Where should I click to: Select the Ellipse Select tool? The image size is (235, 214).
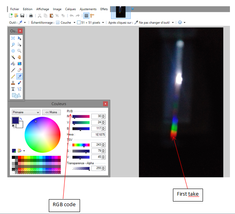click(x=13, y=51)
